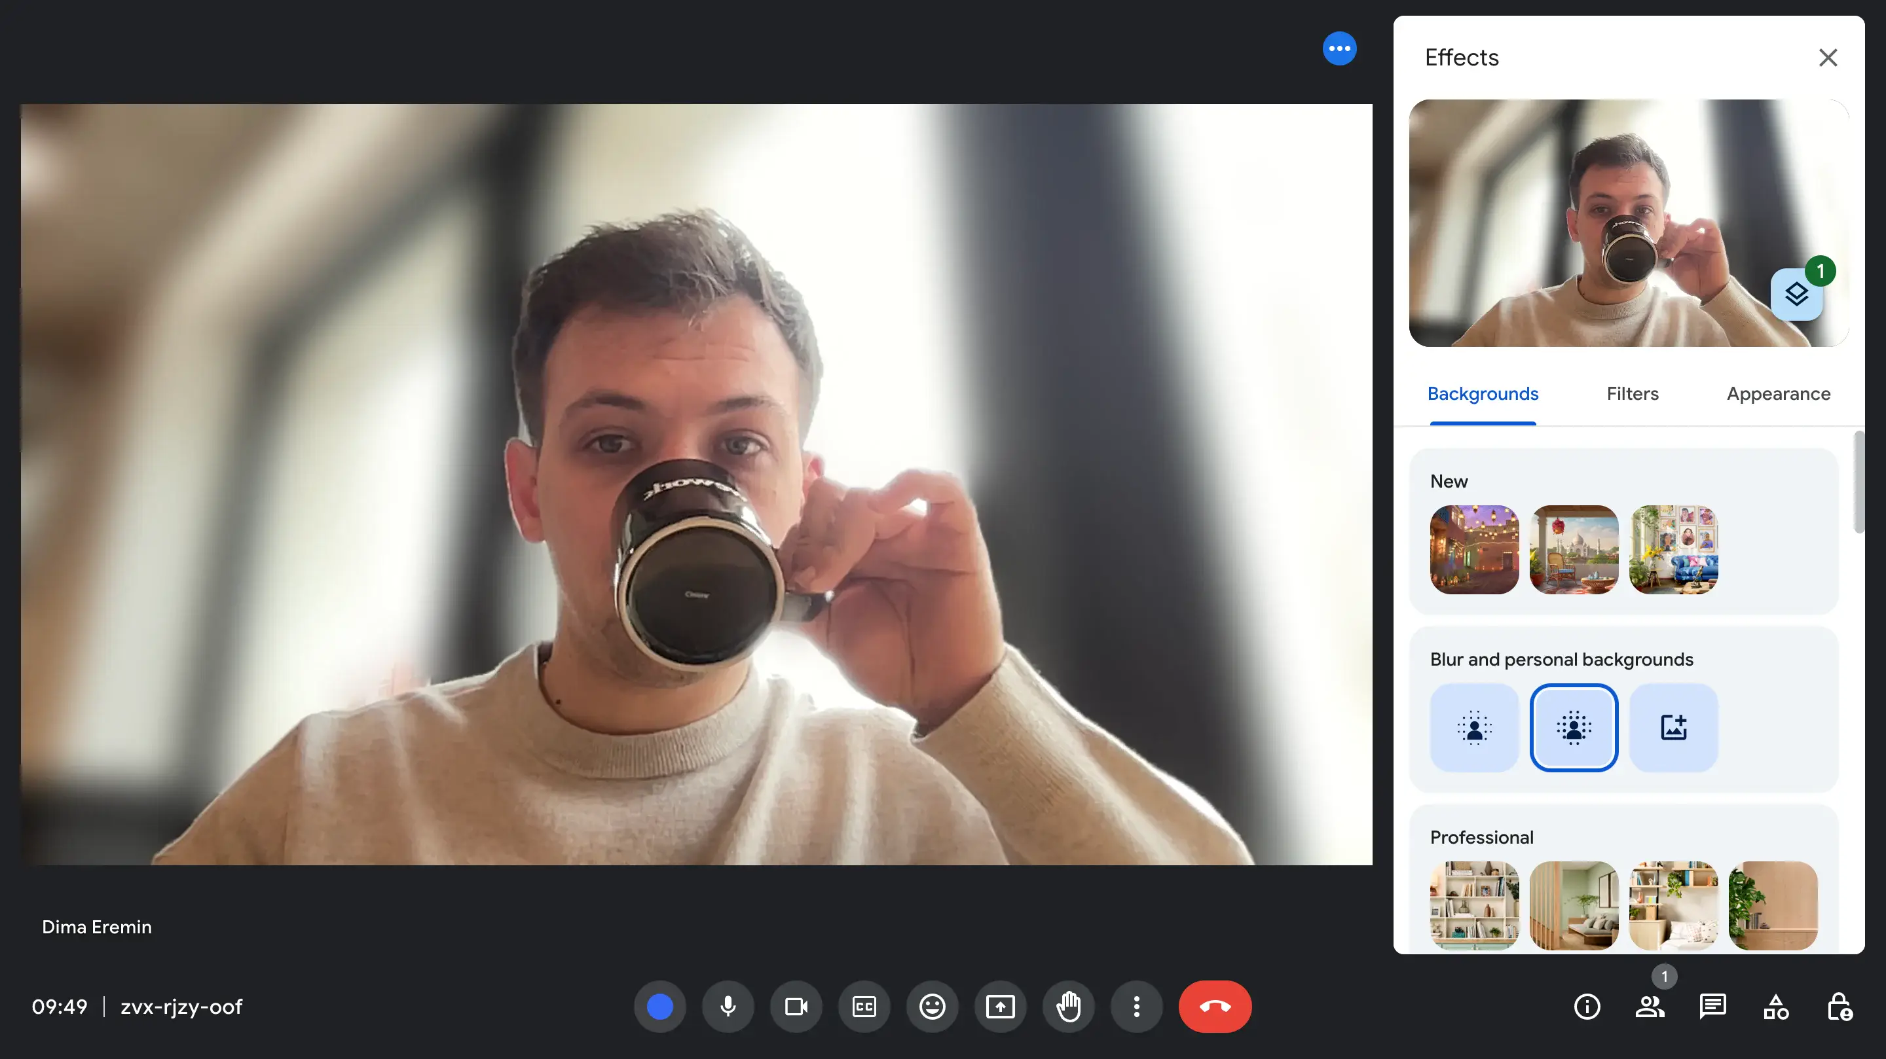Click the emoji reactions icon
Image resolution: width=1886 pixels, height=1059 pixels.
[x=933, y=1006]
